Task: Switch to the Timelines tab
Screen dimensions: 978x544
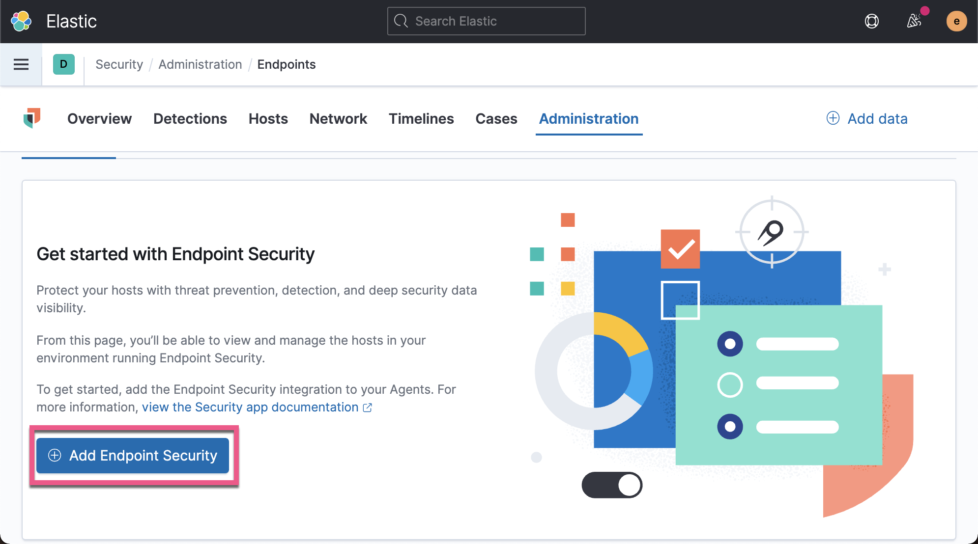Action: 421,118
